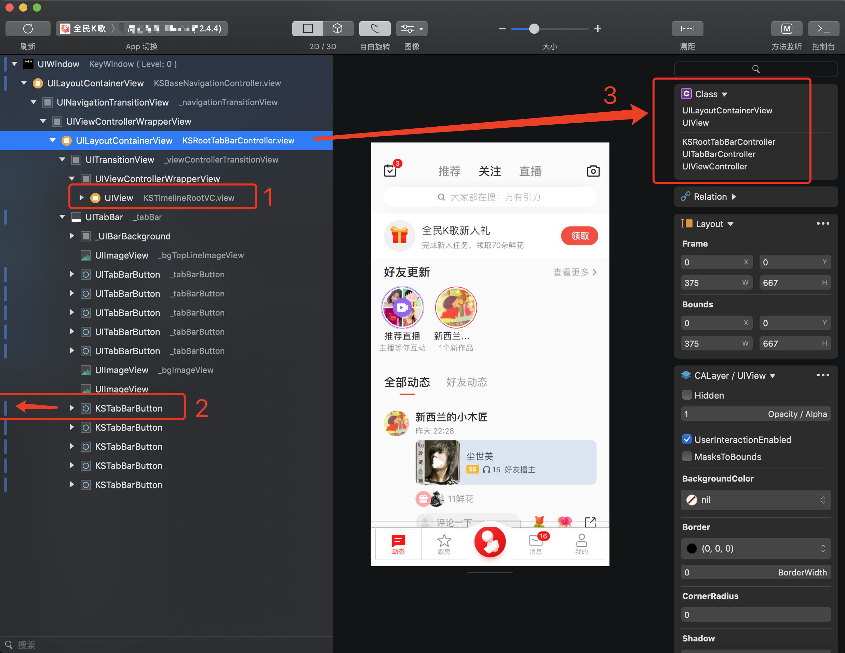
Task: Open Layout section three-dots menu
Action: tap(822, 223)
